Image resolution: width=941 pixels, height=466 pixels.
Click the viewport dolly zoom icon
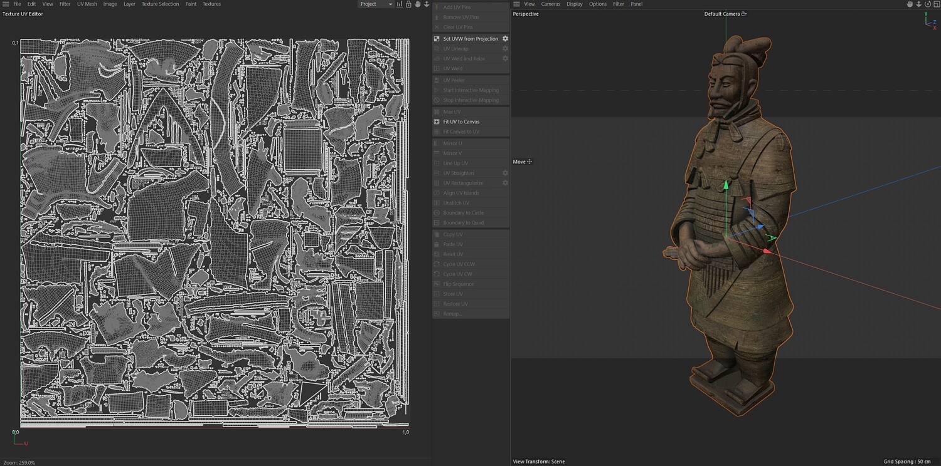click(x=919, y=4)
